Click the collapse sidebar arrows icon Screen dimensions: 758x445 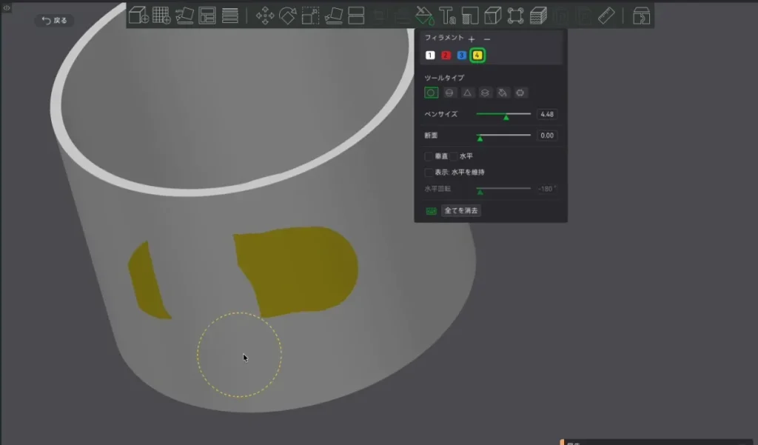tap(6, 7)
